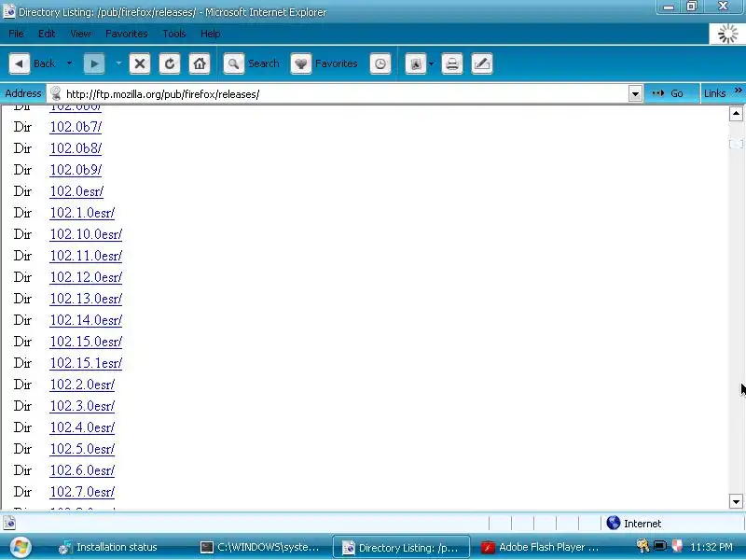Screen dimensions: 746x560
Task: Open the History clock button
Action: click(380, 63)
